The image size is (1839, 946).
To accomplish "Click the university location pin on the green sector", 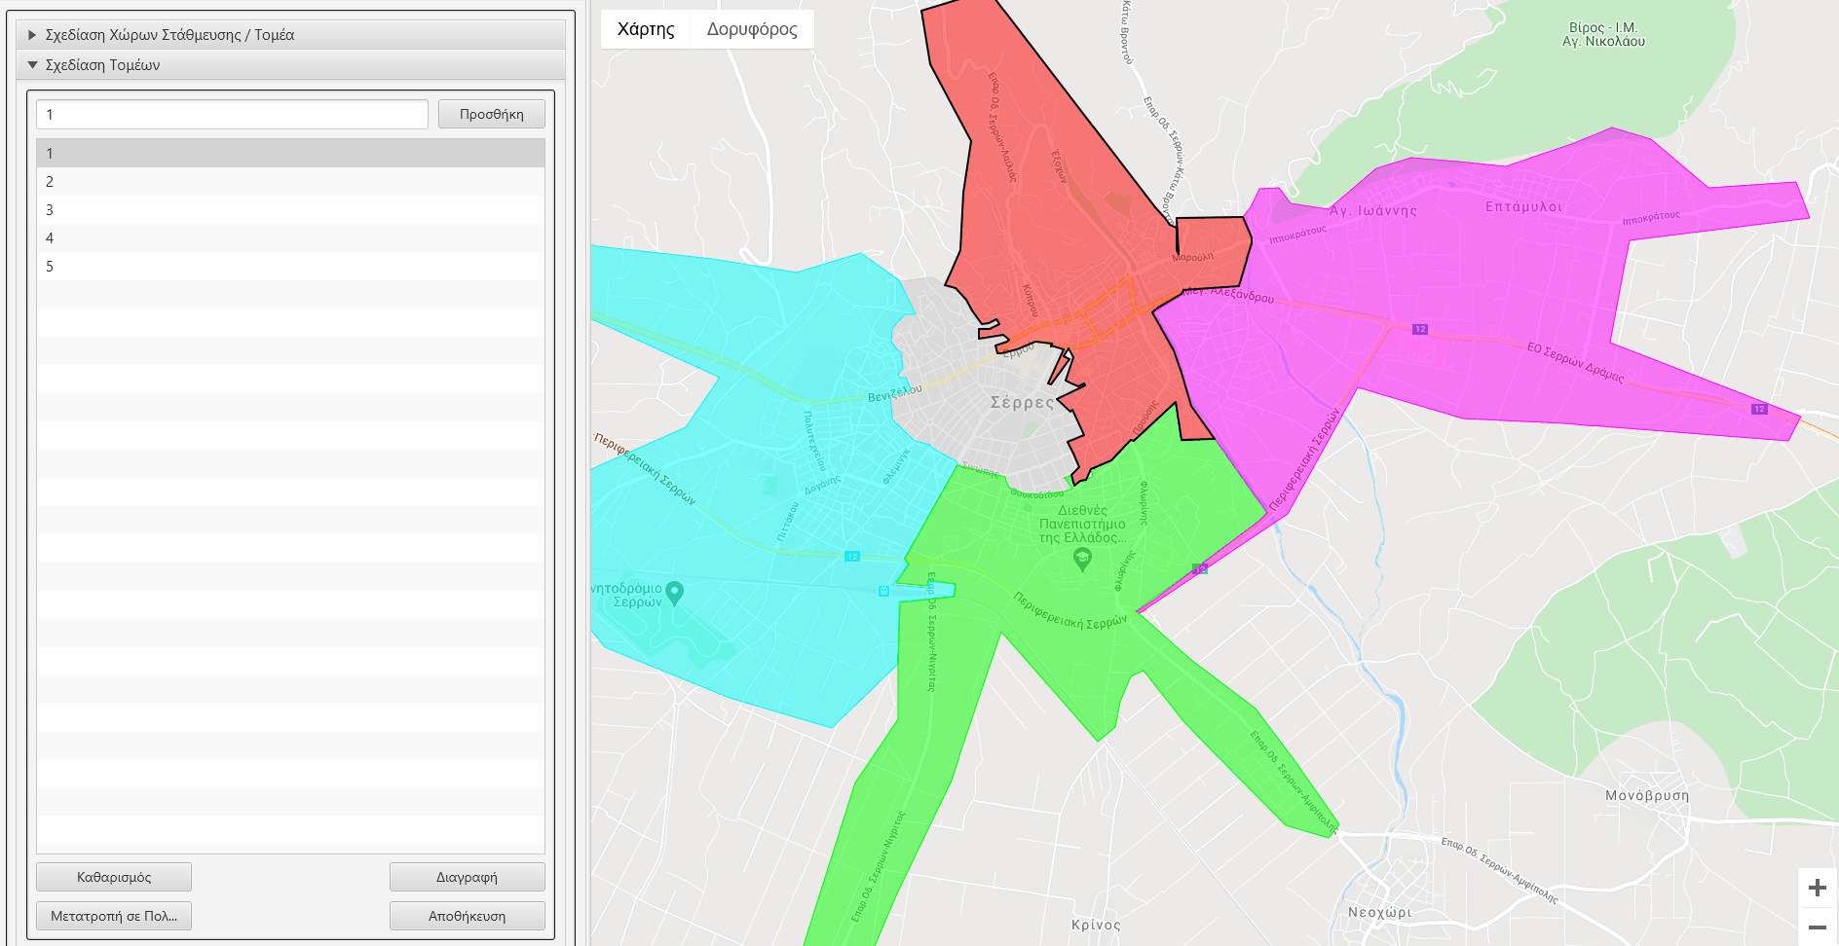I will point(1081,558).
